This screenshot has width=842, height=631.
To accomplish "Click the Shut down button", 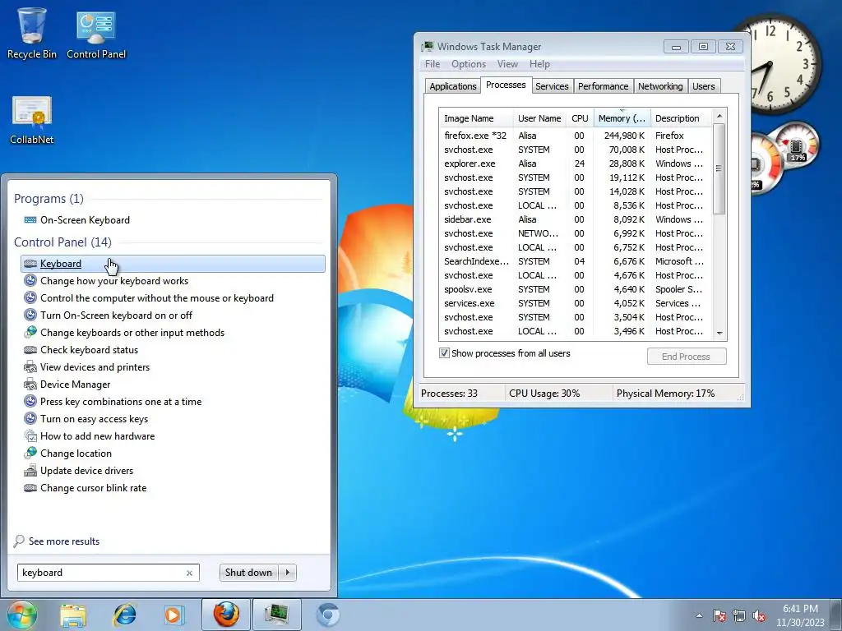I will 248,573.
